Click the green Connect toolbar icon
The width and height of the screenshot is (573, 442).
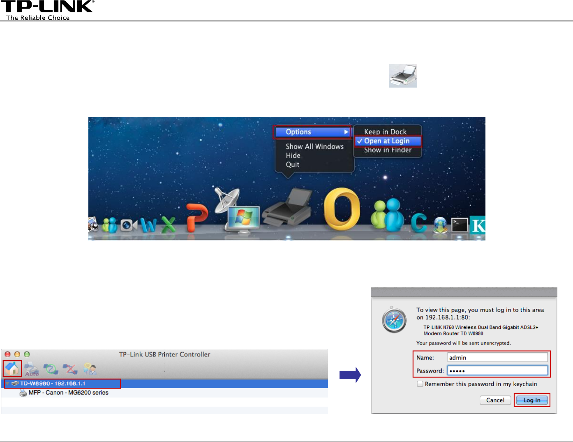[51, 369]
